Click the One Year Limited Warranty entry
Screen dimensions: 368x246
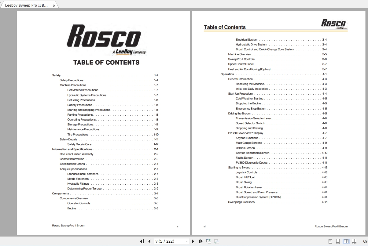click(109, 154)
